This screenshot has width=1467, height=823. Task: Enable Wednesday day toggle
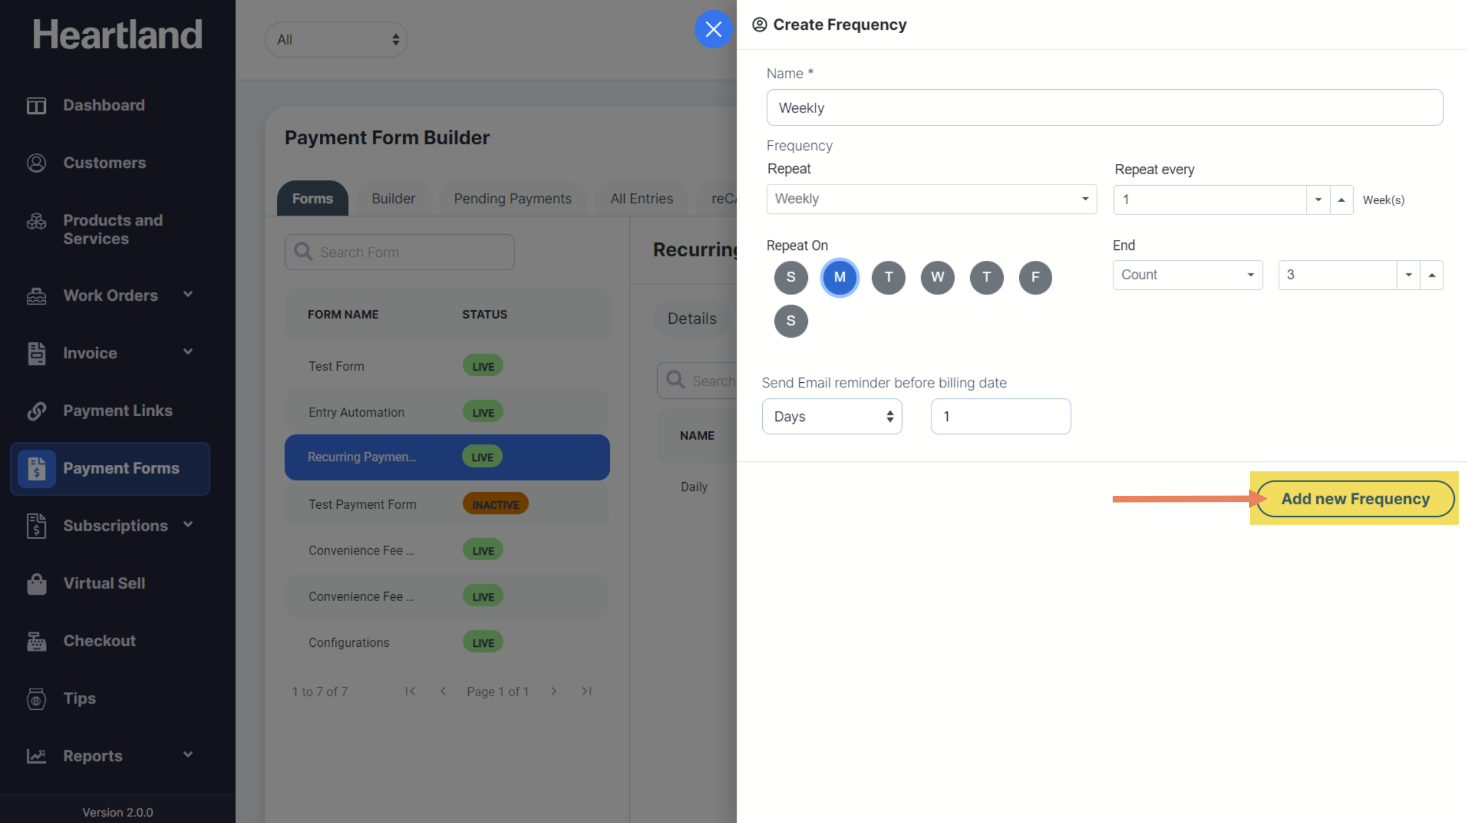pyautogui.click(x=937, y=277)
